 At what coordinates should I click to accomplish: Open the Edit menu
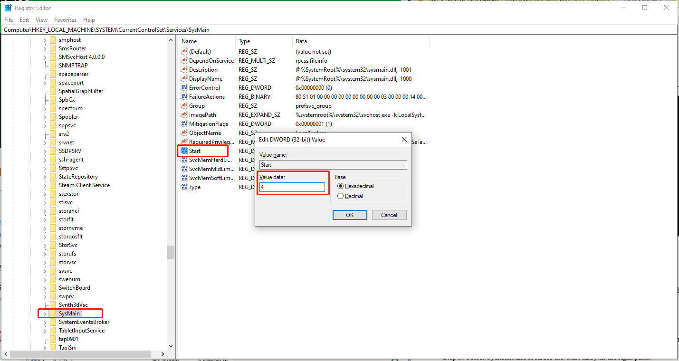point(24,20)
